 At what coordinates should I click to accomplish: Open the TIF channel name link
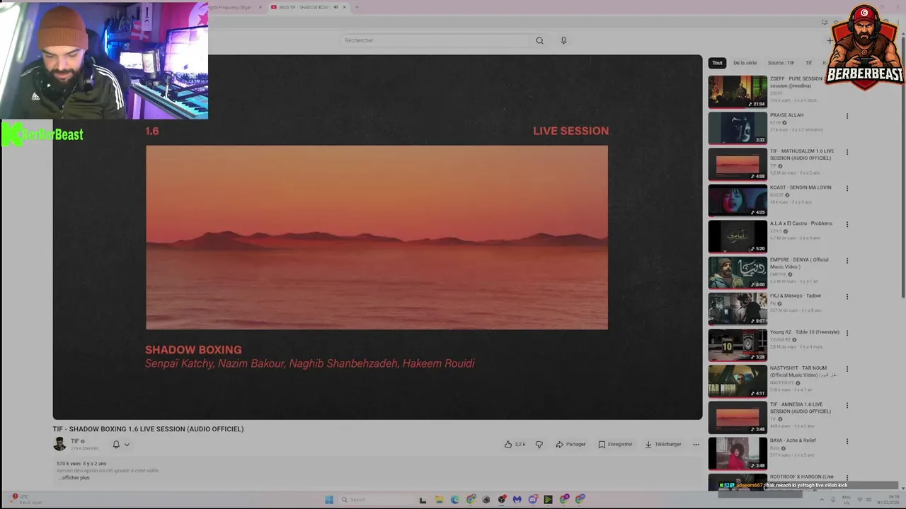coord(75,441)
